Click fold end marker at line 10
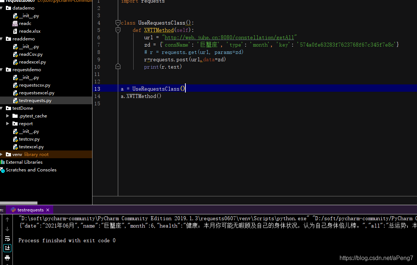Screen dimensions: 417x265 (118, 66)
